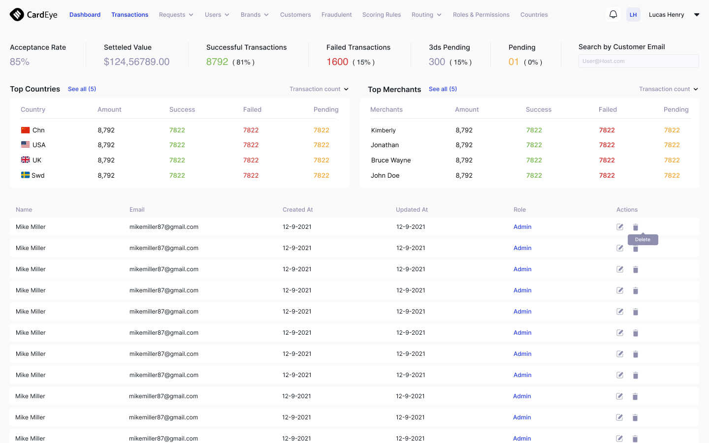Viewport: 709px width, 443px height.
Task: Expand Top Merchants Transaction count dropdown
Action: pos(668,89)
